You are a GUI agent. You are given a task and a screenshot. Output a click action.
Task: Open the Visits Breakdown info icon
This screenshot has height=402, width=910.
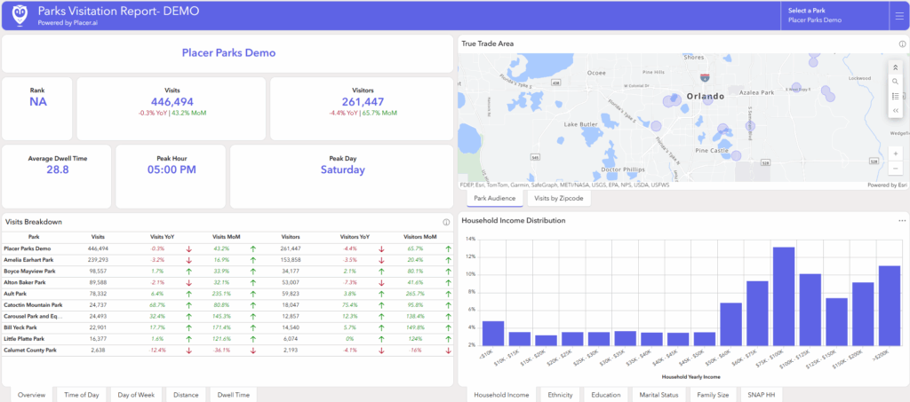pyautogui.click(x=446, y=223)
